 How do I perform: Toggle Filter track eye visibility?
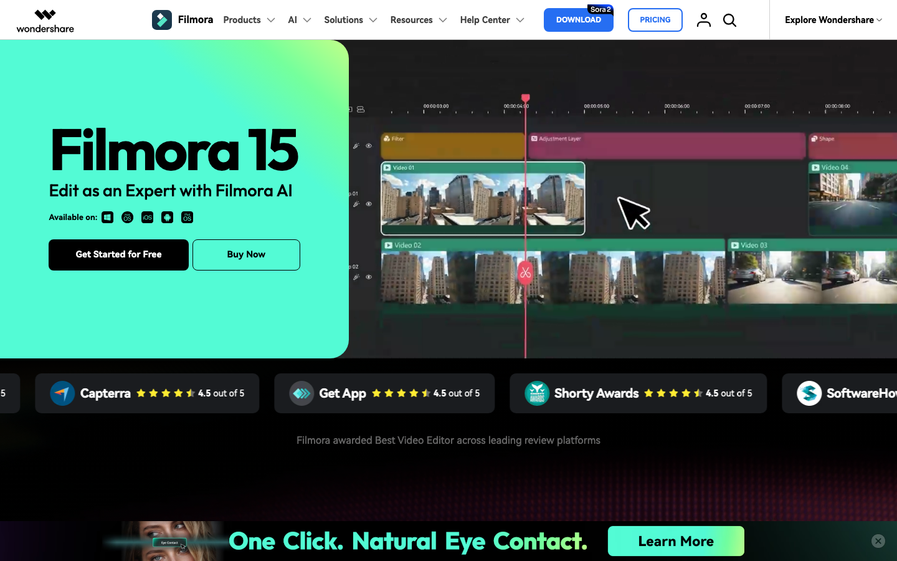tap(369, 146)
